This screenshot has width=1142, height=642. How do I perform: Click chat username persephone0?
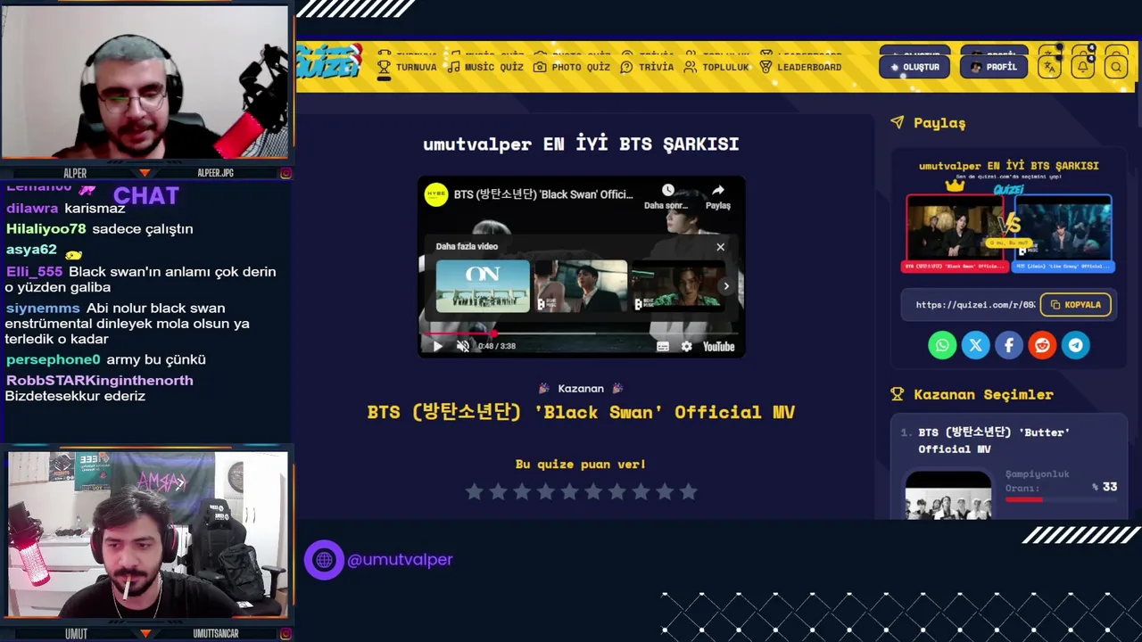[x=54, y=359]
